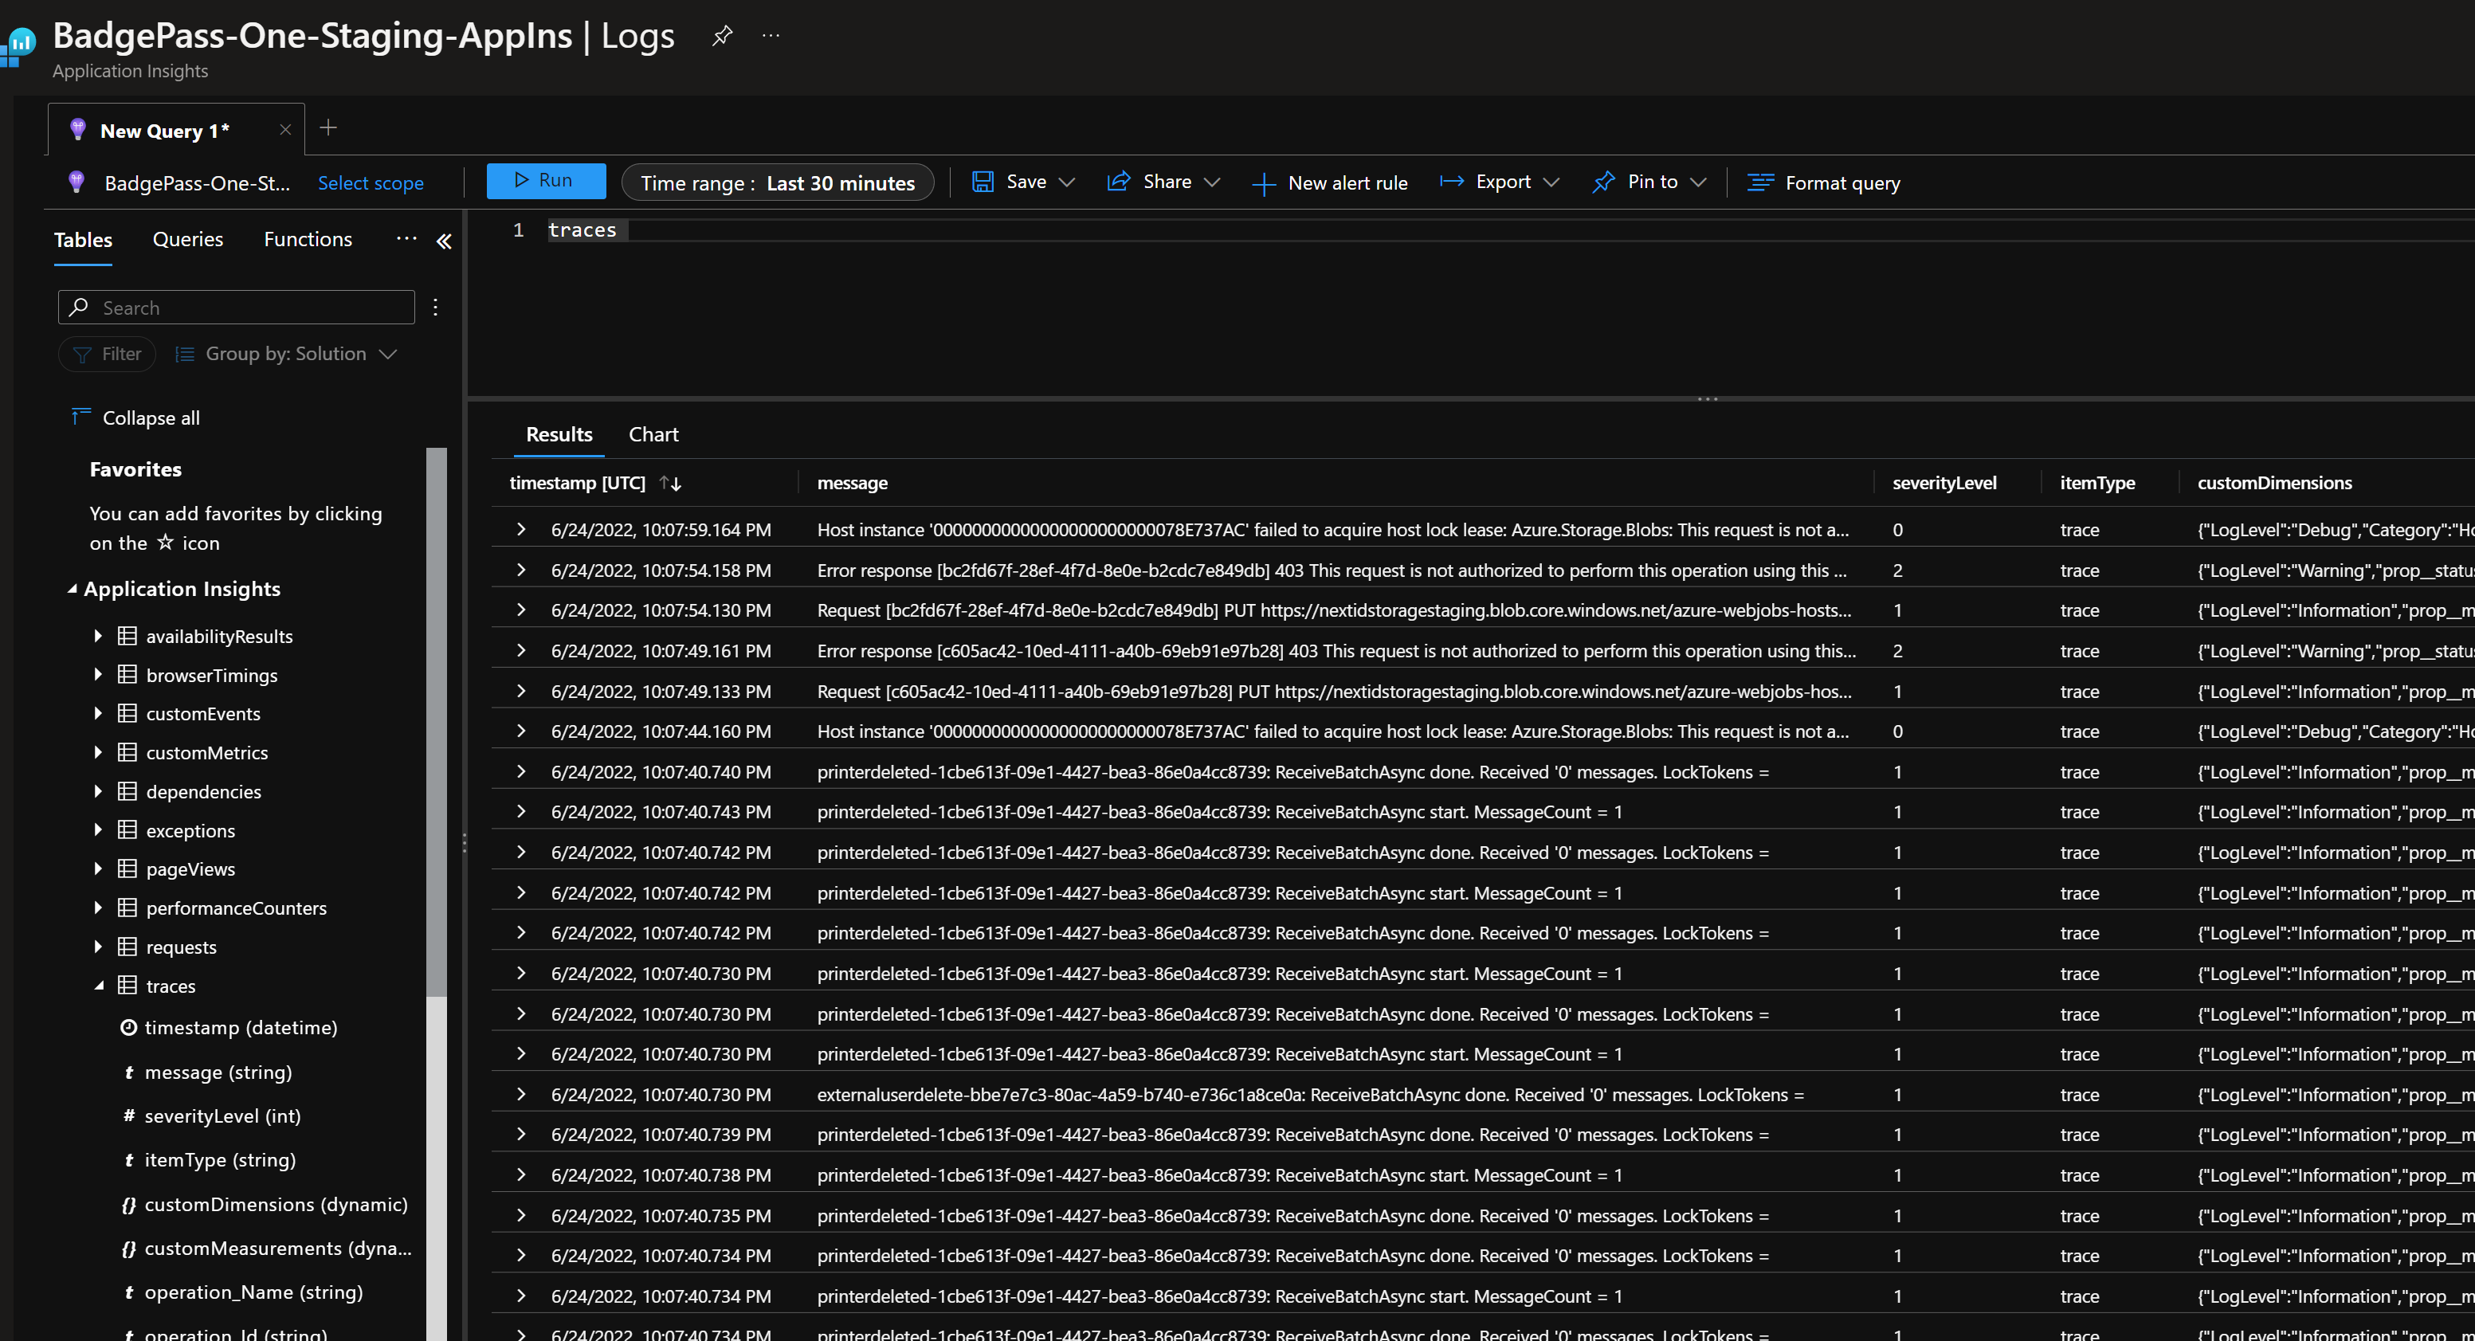This screenshot has height=1341, width=2475.
Task: Click the timestamp column sort arrows
Action: tap(671, 483)
